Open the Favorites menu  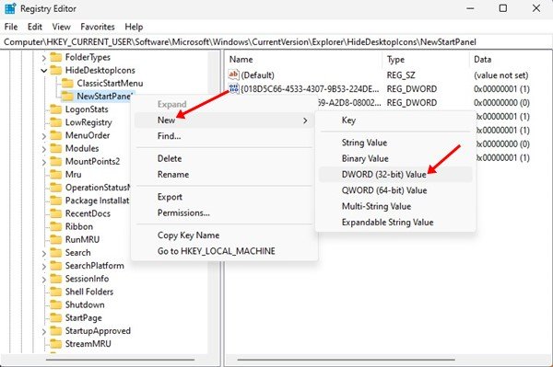[98, 27]
